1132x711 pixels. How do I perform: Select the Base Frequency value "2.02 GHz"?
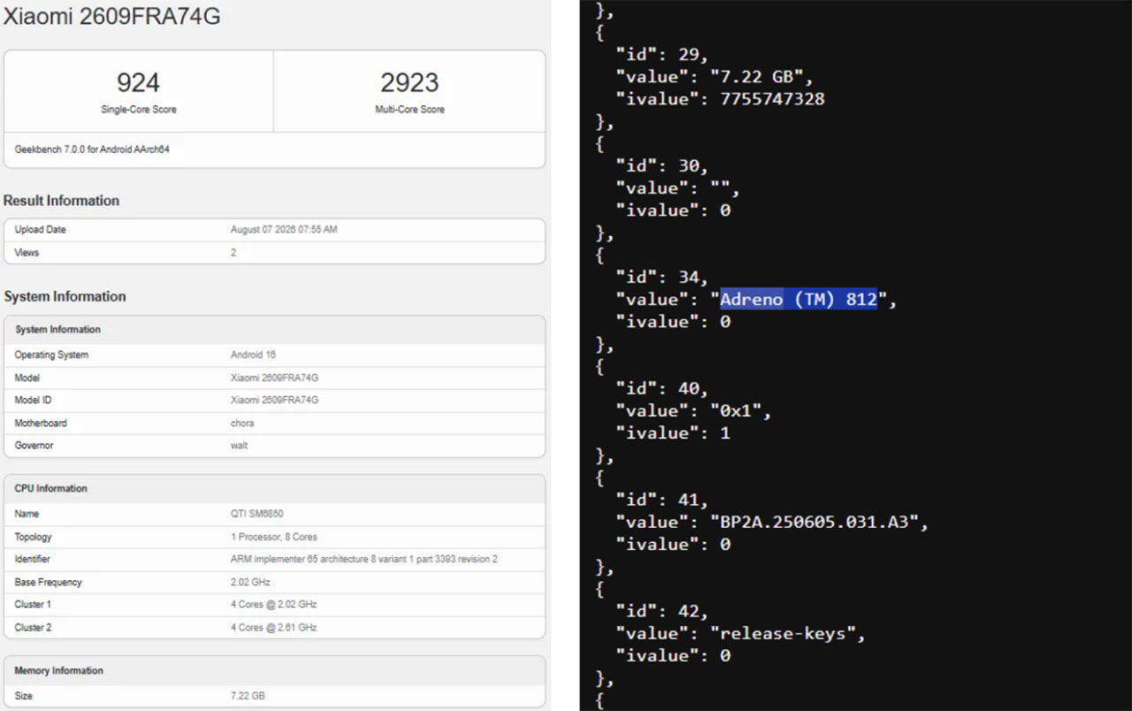[250, 583]
